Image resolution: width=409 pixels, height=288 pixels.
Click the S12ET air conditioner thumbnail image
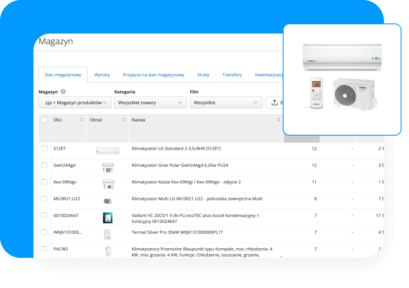107,150
